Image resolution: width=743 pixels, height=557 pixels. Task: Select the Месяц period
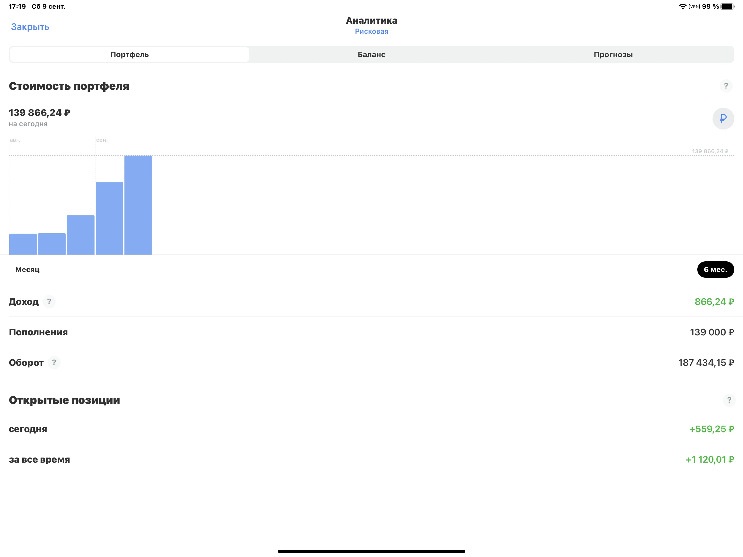[x=27, y=270]
